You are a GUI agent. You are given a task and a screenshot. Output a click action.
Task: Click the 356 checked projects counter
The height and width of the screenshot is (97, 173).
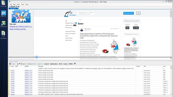[127, 28]
